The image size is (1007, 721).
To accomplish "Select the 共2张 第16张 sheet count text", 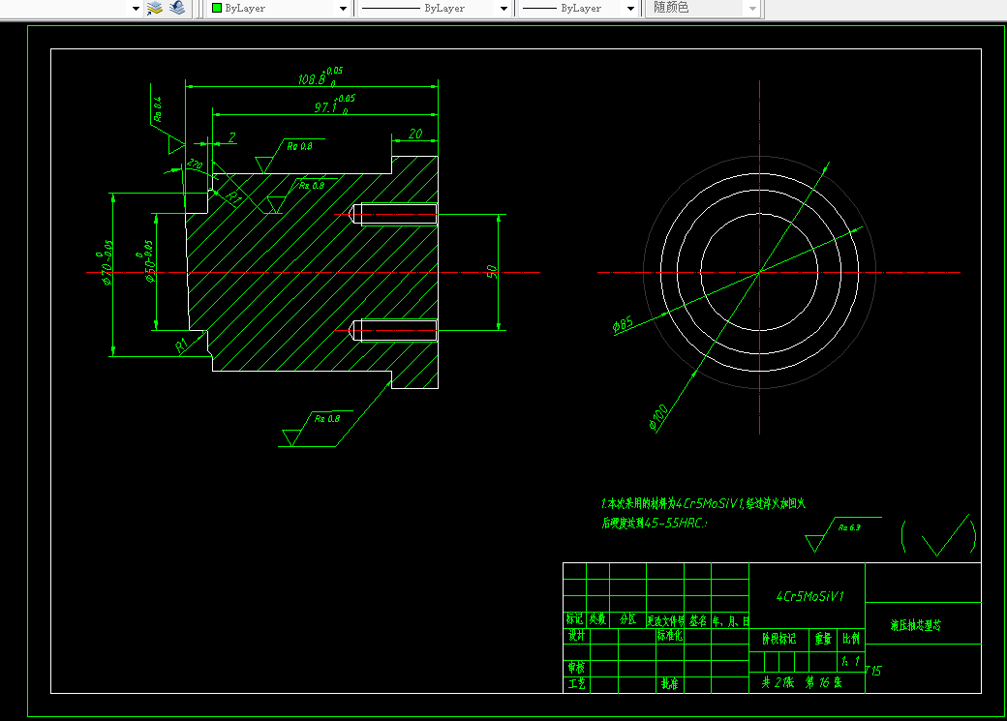I will click(x=802, y=682).
